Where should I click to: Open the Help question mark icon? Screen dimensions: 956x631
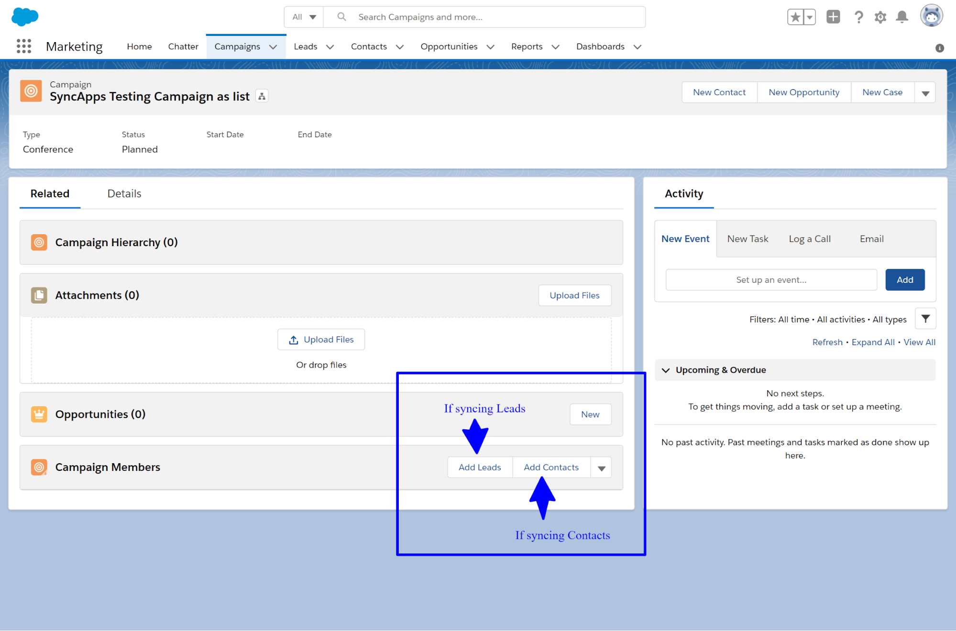859,17
